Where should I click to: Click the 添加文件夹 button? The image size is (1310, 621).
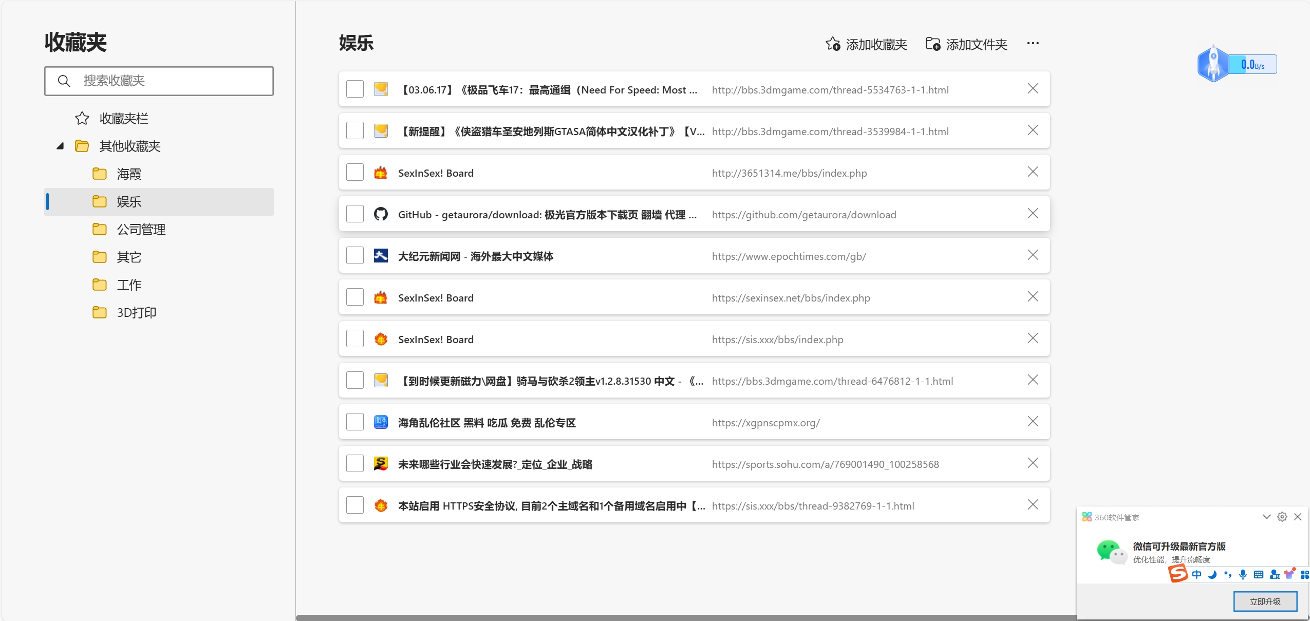[x=966, y=45]
